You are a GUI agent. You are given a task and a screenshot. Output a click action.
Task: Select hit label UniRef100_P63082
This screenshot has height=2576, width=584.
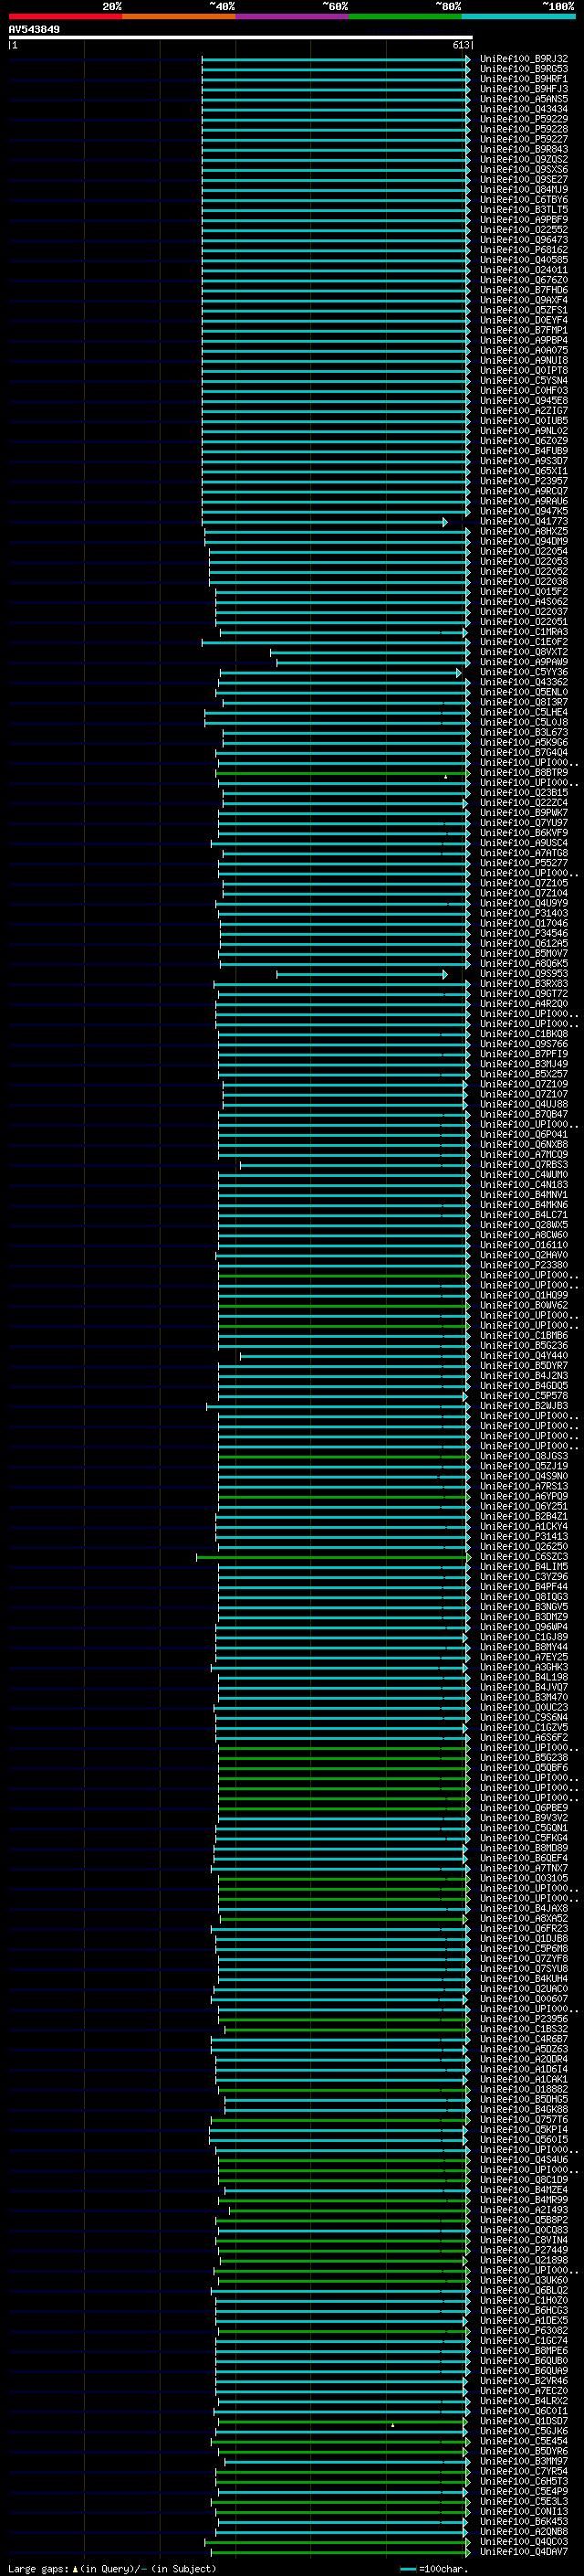523,2330
